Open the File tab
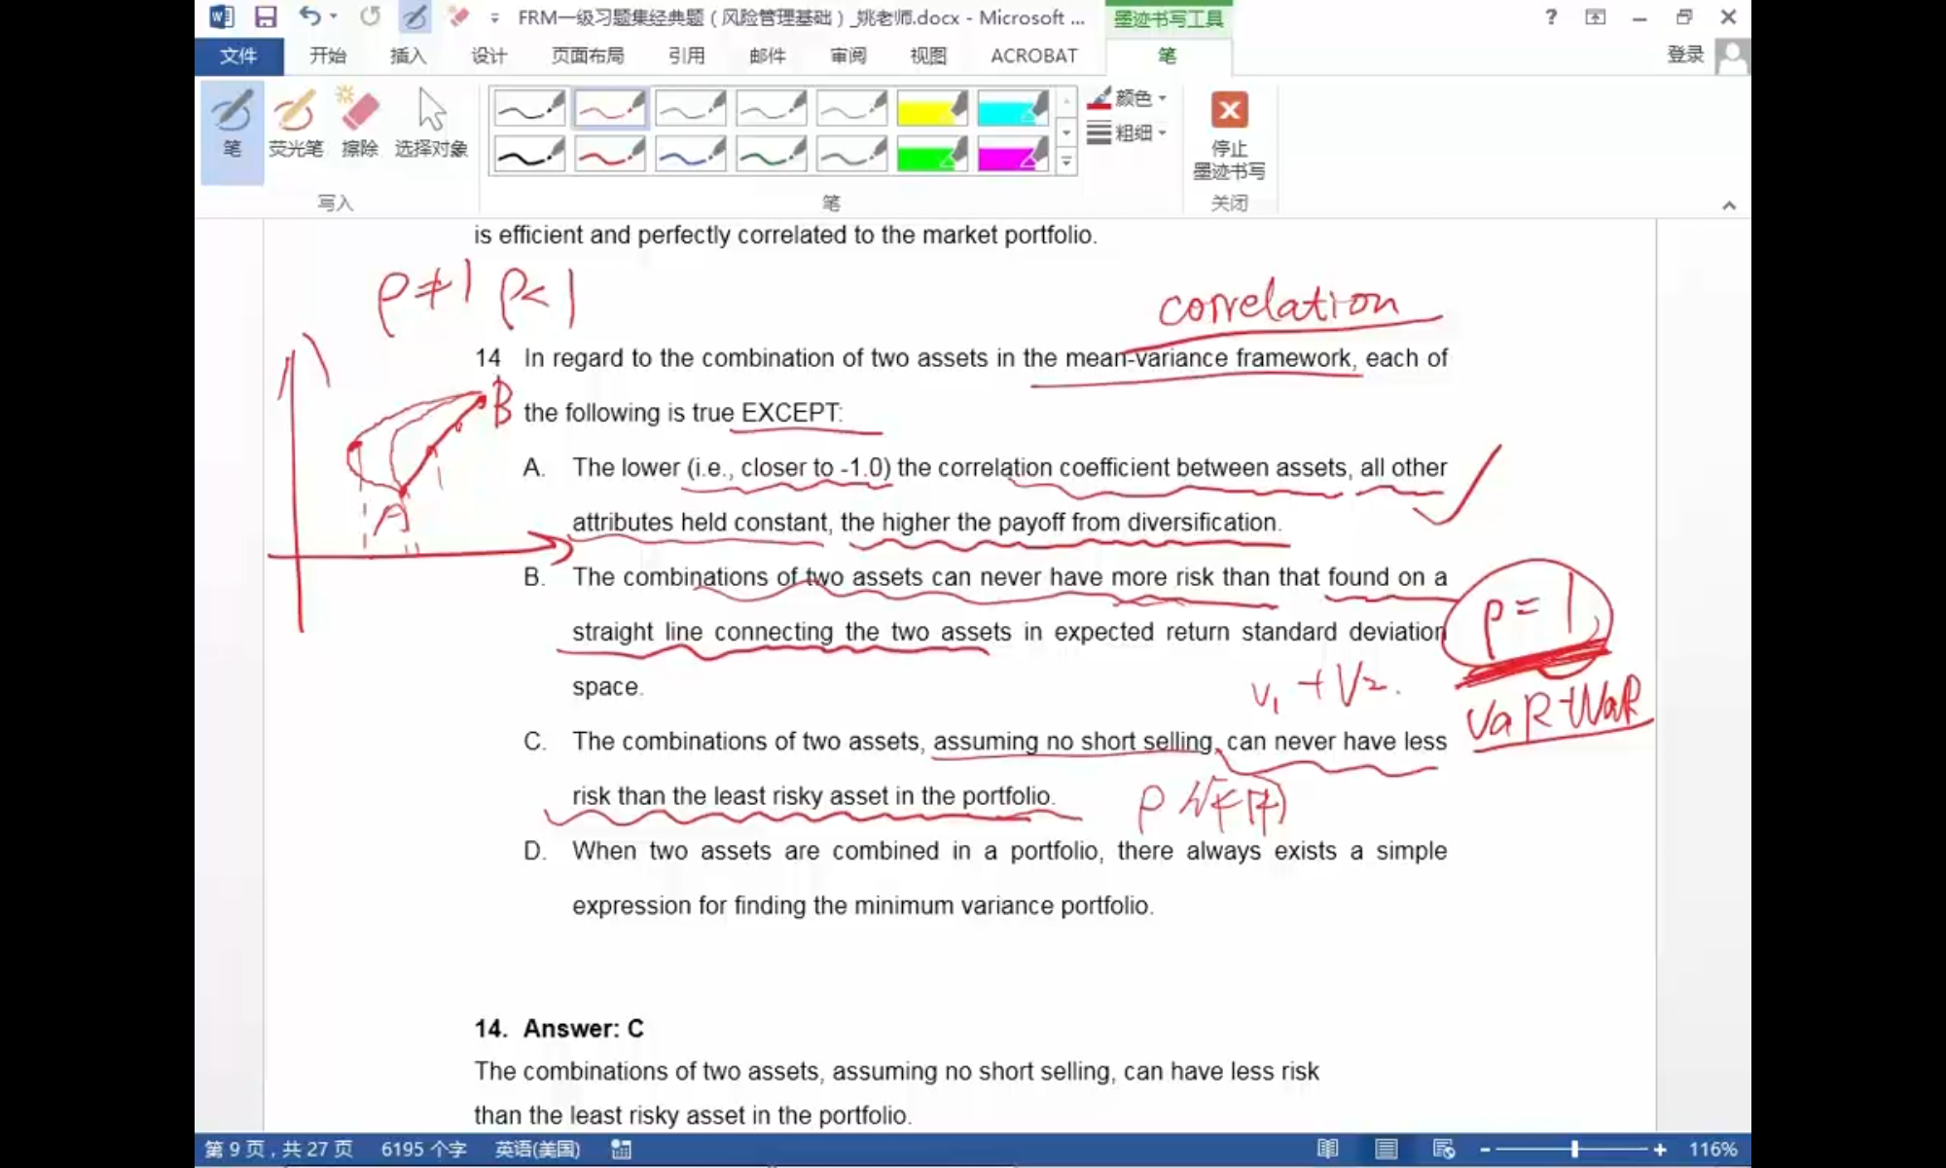The image size is (1946, 1168). [x=238, y=55]
